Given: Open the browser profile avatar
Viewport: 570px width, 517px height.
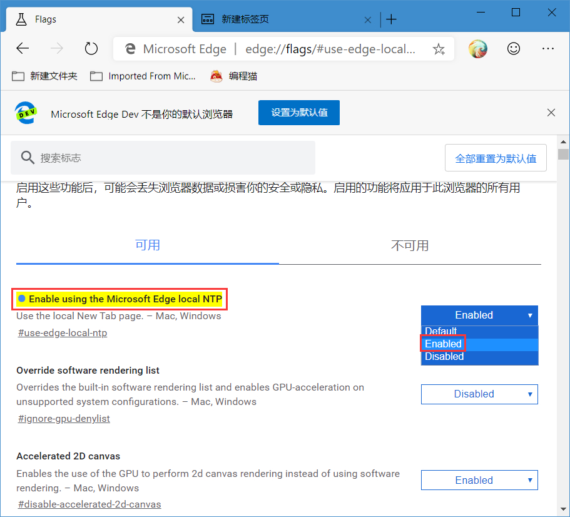Looking at the screenshot, I should click(x=477, y=48).
